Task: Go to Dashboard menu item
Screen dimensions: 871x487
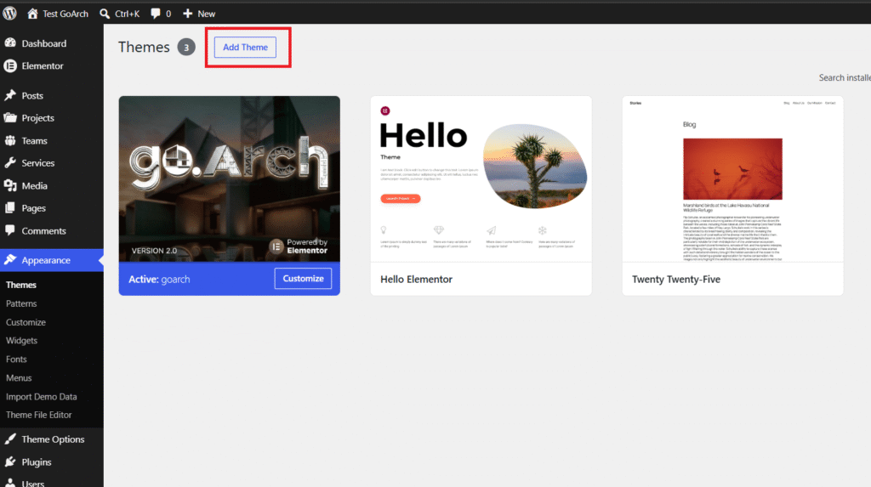Action: (x=52, y=43)
